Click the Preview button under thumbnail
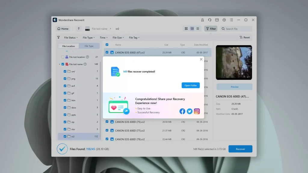Screen dimensions: 308x173 (x=234, y=87)
